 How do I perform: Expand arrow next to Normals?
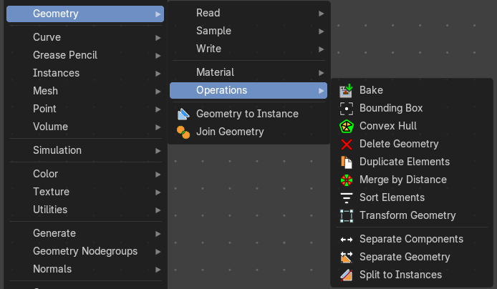pos(158,270)
